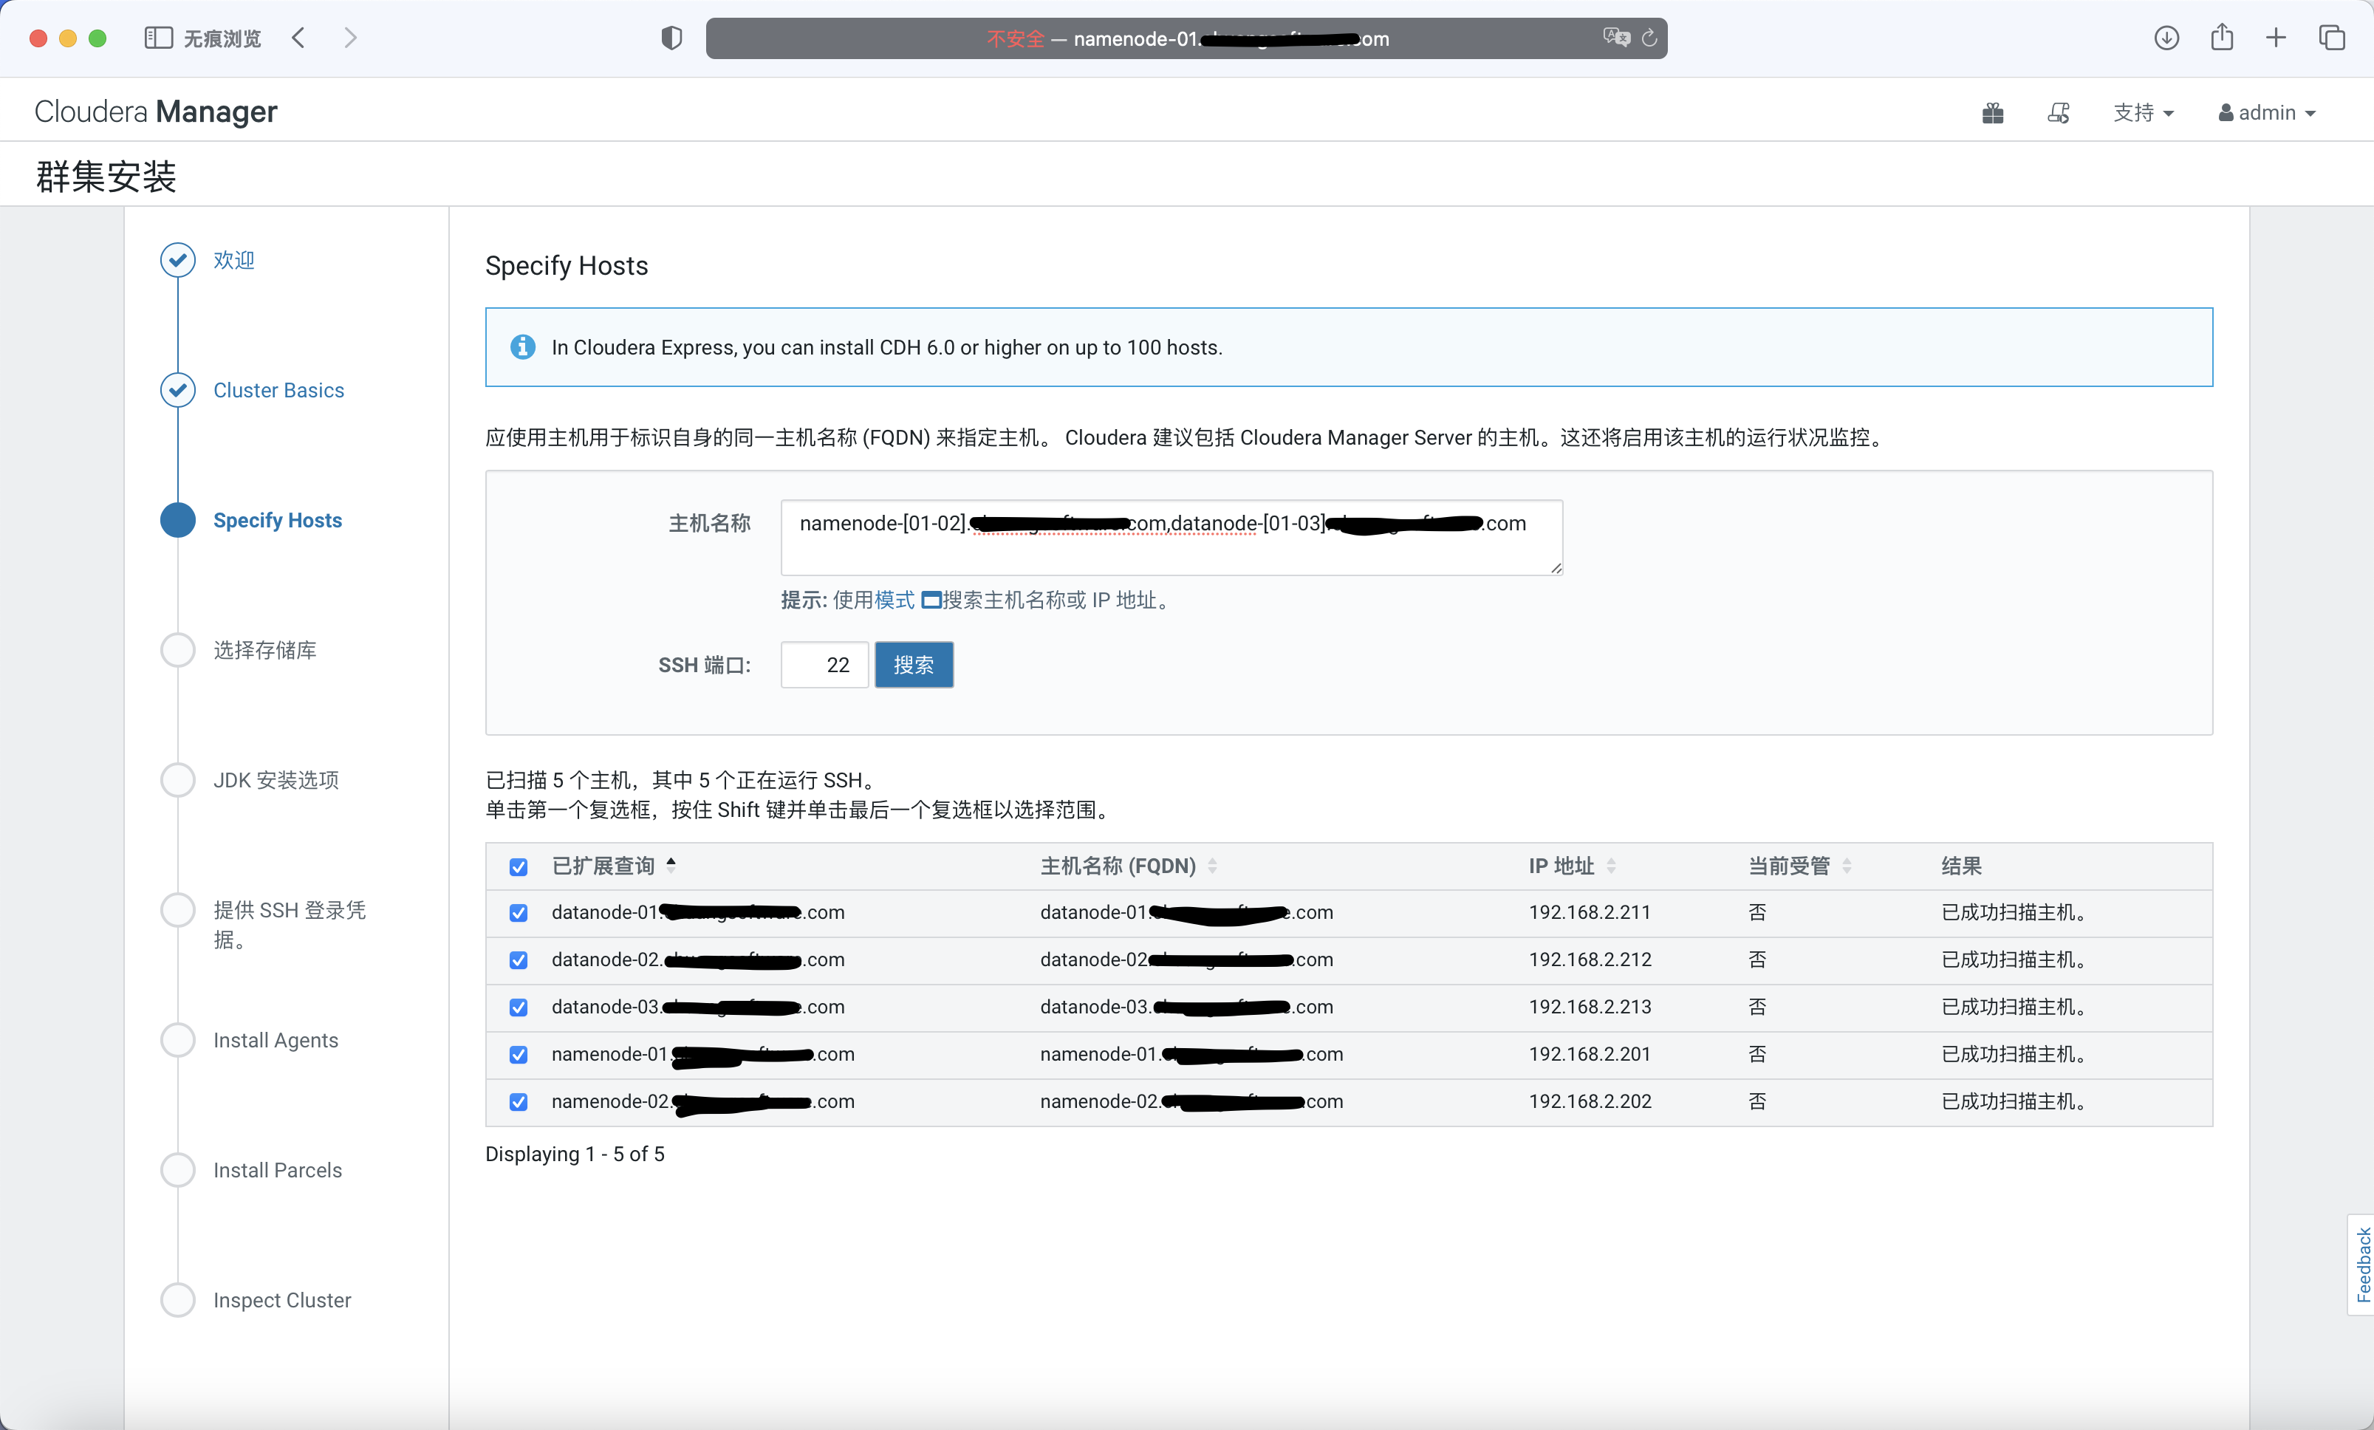Select 选择存储库 wizard step
Image resolution: width=2374 pixels, height=1430 pixels.
click(x=265, y=651)
